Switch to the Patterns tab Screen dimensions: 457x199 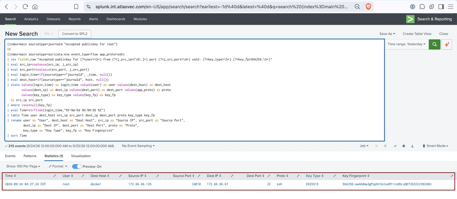(x=30, y=156)
